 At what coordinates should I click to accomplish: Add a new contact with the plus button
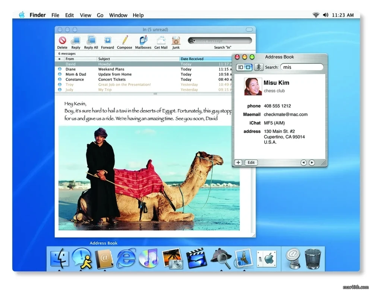coord(238,162)
